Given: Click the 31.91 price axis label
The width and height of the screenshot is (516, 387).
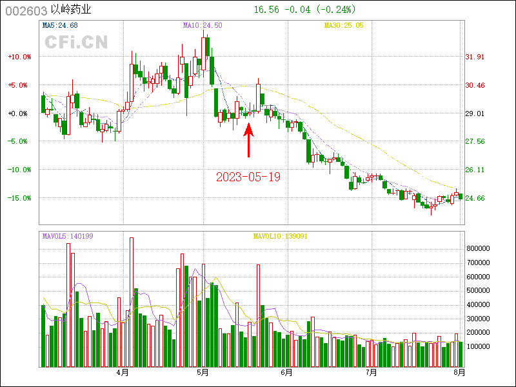Looking at the screenshot, I should coord(475,57).
